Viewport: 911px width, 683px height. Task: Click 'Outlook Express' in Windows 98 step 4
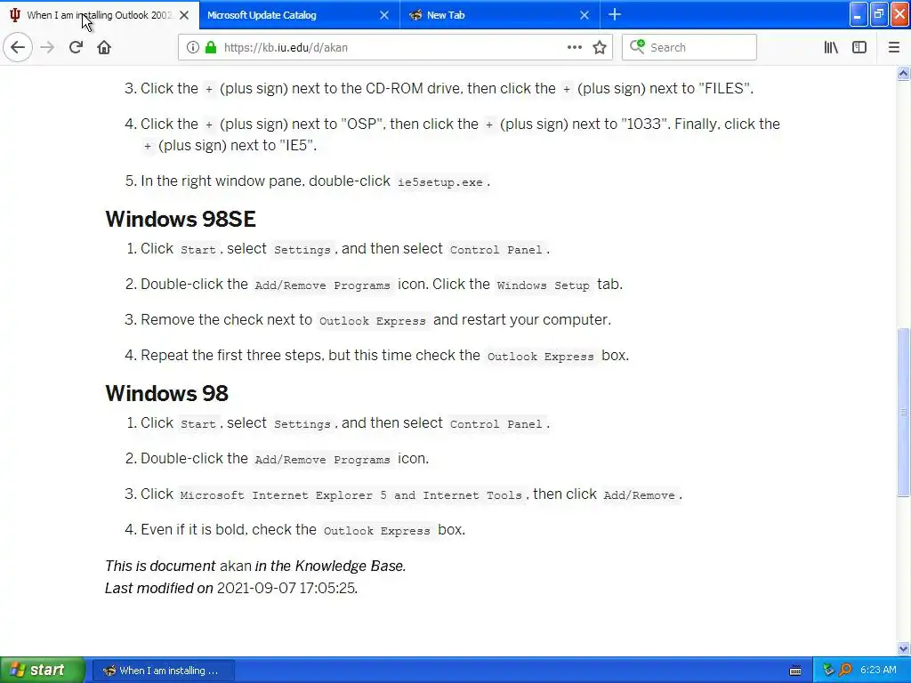tap(377, 531)
